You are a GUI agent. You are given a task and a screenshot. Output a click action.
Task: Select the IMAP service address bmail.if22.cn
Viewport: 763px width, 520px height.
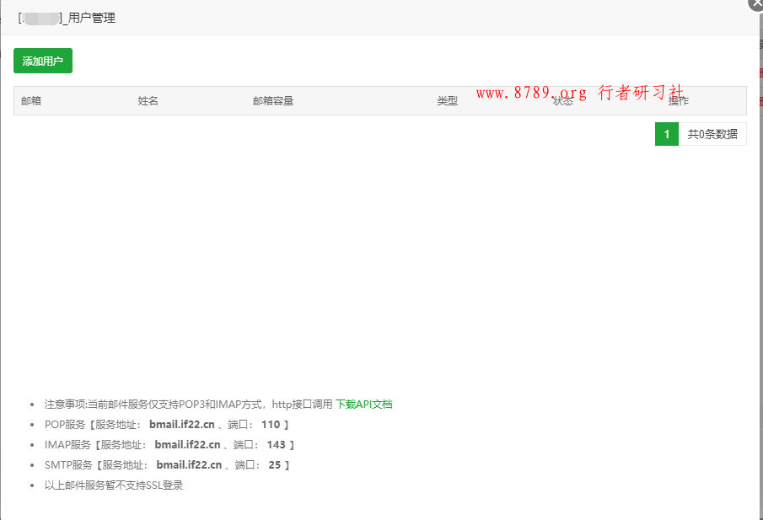(x=187, y=445)
